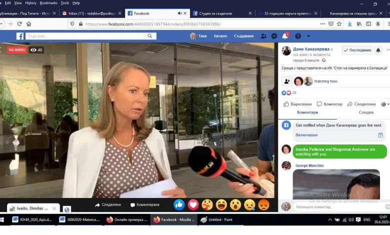The width and height of the screenshot is (390, 235).
Task: Open the friend requests icon in header
Action: (263, 36)
